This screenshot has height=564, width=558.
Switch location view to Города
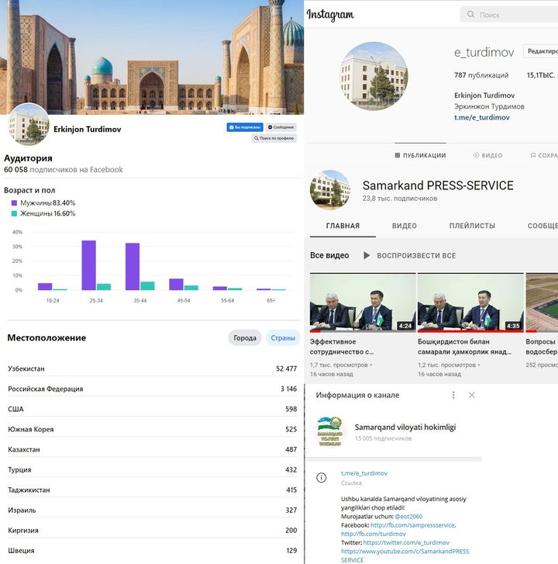[x=244, y=338]
